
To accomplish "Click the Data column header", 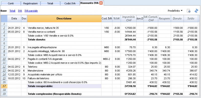I will (14, 19).
